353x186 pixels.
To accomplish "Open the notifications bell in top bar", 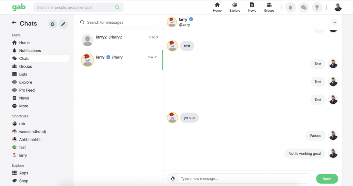I will [290, 7].
